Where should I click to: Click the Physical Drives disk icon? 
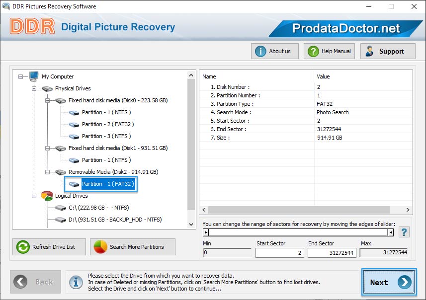[47, 88]
